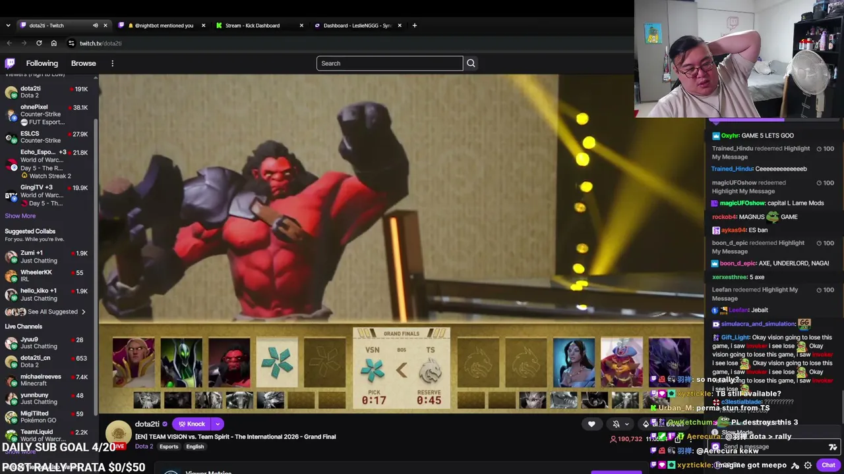This screenshot has height=474, width=844.
Task: Click the ESLCS channel avatar
Action: (11, 137)
